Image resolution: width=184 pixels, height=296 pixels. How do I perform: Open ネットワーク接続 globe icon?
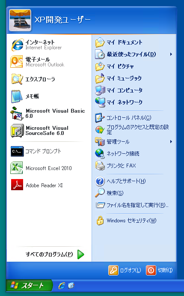click(100, 154)
